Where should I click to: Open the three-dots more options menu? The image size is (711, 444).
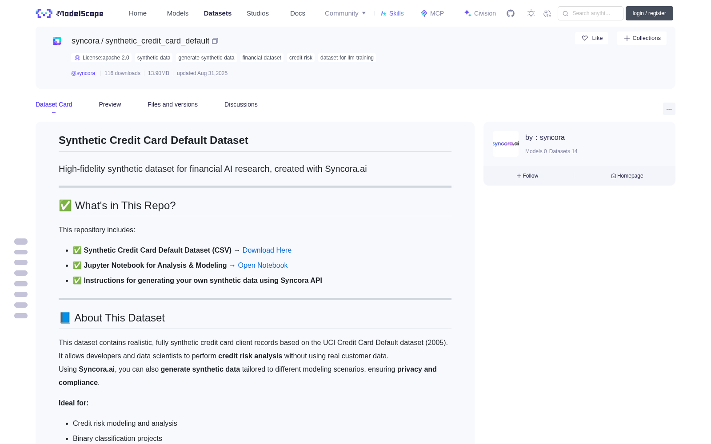click(x=669, y=109)
